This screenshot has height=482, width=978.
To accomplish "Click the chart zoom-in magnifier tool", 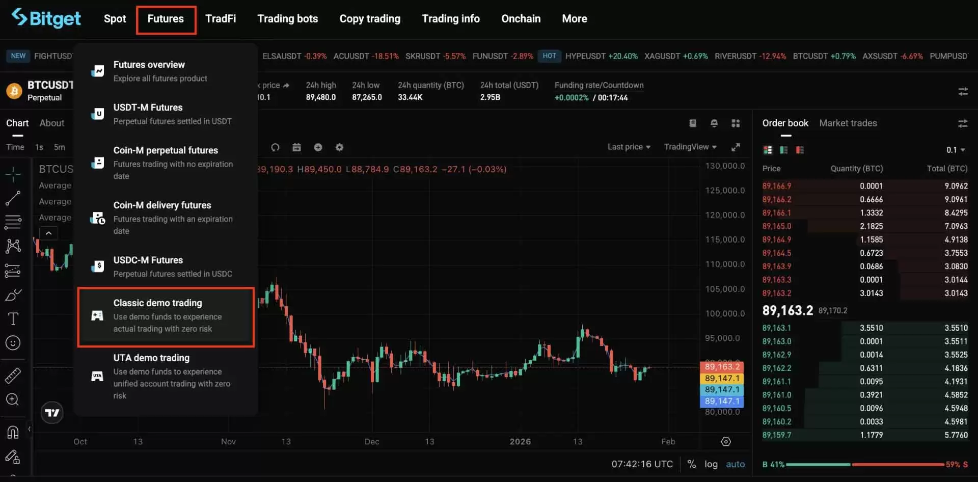I will [x=13, y=399].
